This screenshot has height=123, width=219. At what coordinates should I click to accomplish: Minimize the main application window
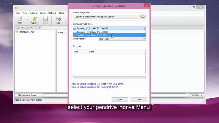point(189,7)
